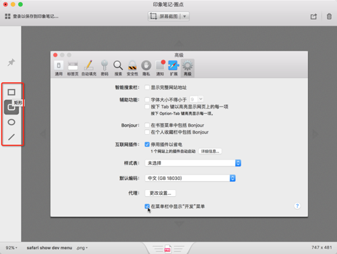
Task: Check 在书签菜单中包括 Bonjour checkbox
Action: pos(147,125)
